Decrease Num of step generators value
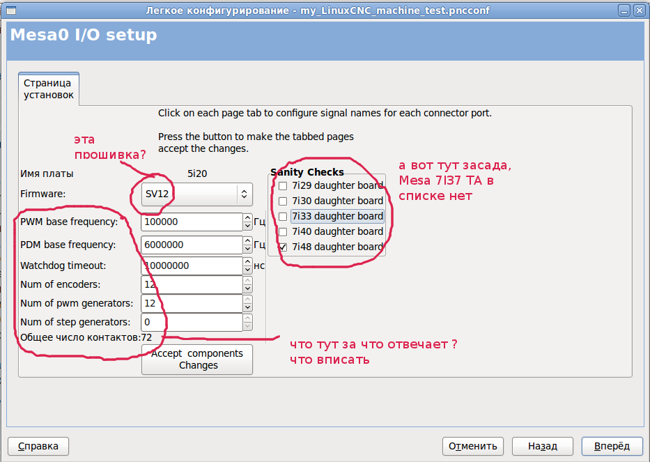The height and width of the screenshot is (462, 650). pos(247,326)
